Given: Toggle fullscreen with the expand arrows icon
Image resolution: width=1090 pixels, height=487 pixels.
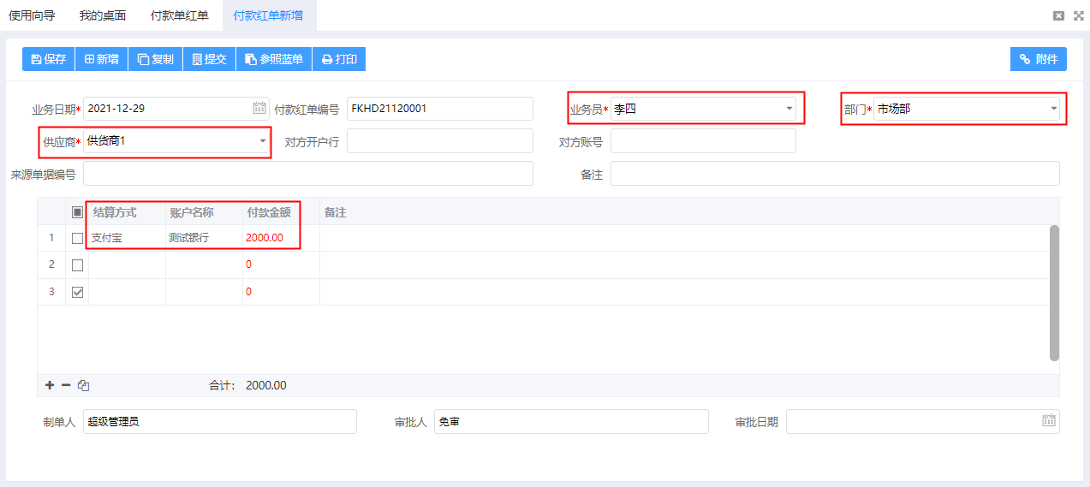Looking at the screenshot, I should pos(1078,15).
